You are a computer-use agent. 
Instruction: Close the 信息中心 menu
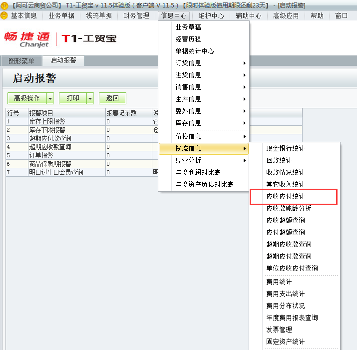(174, 15)
